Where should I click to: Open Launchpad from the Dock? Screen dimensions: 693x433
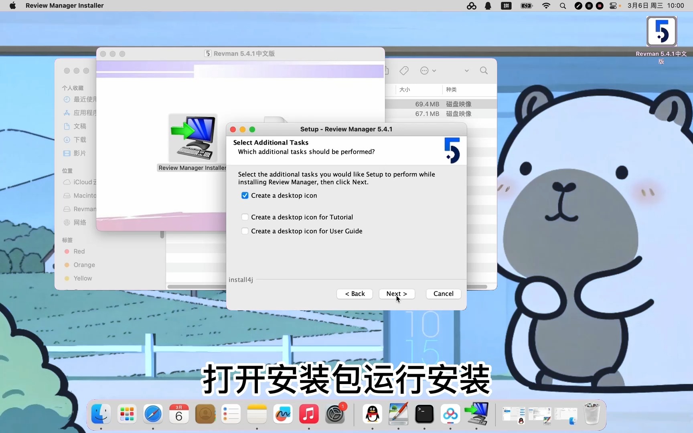[x=127, y=414]
